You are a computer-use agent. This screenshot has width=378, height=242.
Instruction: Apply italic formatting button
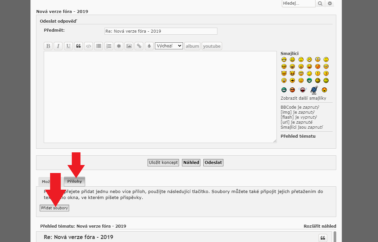[x=58, y=46]
